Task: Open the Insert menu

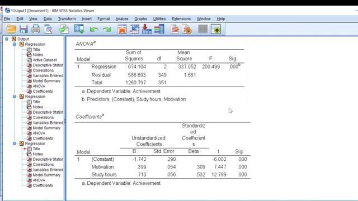Action: [87, 18]
